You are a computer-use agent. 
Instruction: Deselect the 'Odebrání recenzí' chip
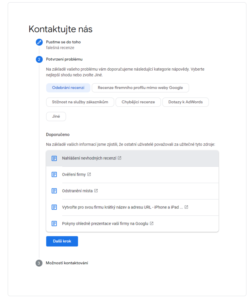tap(68, 88)
